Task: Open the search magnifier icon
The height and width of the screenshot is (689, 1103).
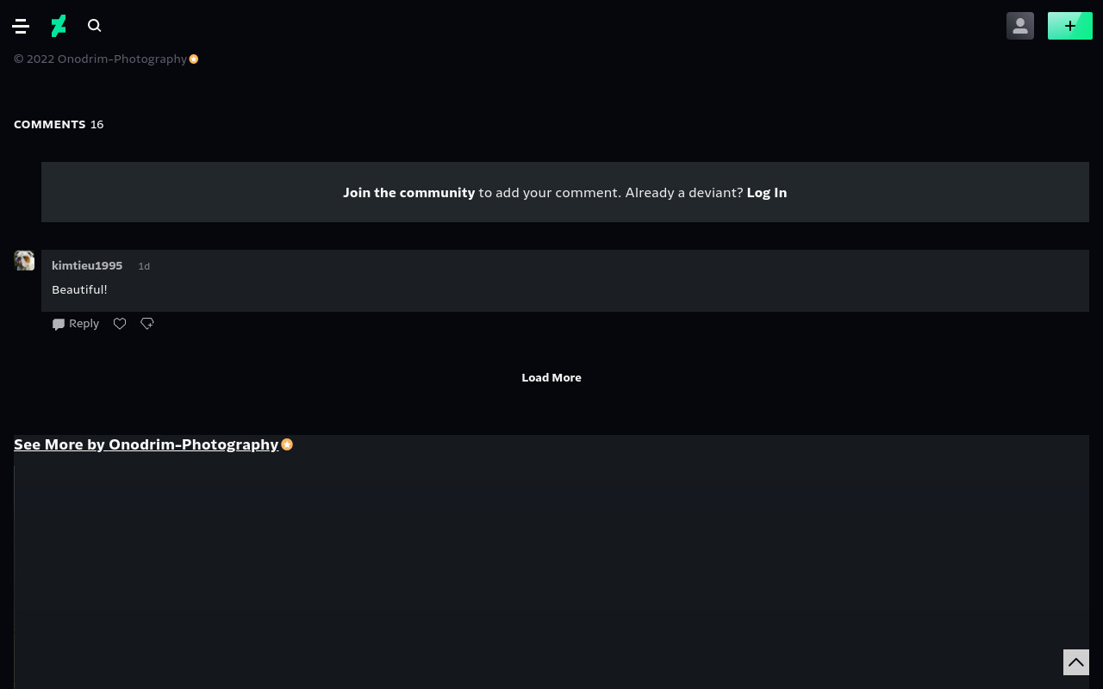Action: tap(95, 26)
